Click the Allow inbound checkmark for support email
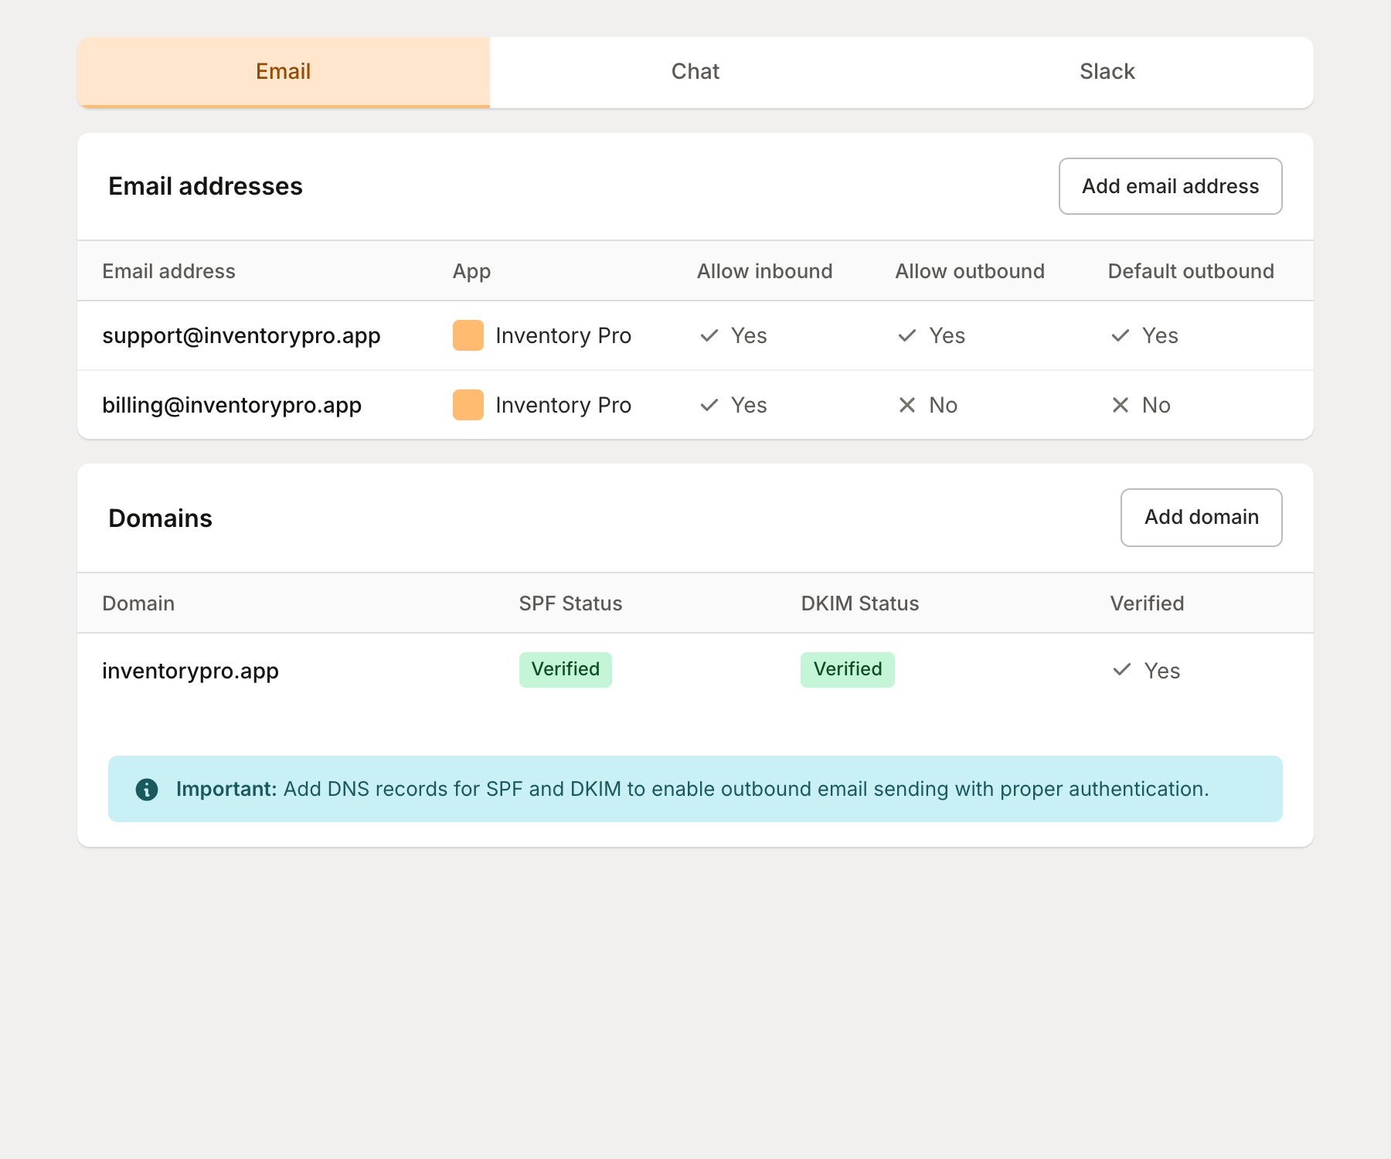The width and height of the screenshot is (1391, 1159). pos(709,335)
